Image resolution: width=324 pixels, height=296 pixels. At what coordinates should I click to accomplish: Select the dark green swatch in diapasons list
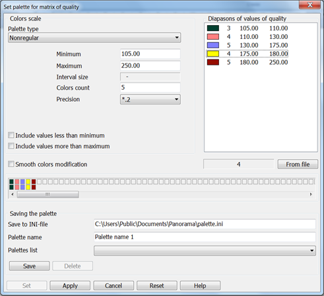pos(213,28)
